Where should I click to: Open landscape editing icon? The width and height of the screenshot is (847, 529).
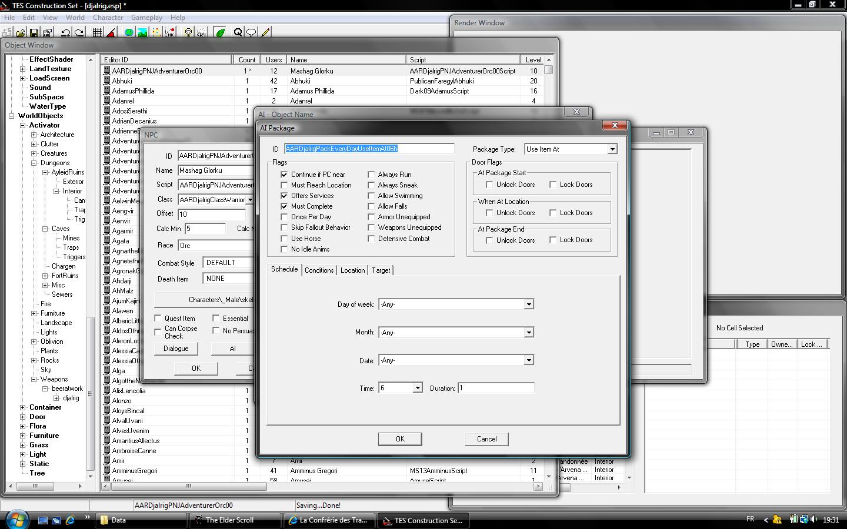point(142,32)
